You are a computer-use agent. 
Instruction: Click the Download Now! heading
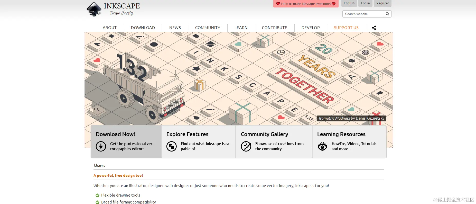[115, 134]
